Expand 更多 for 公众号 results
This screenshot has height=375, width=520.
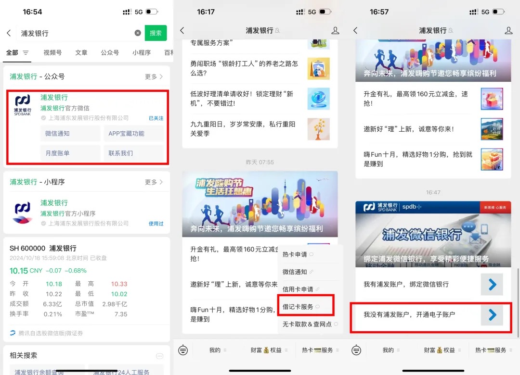[154, 76]
